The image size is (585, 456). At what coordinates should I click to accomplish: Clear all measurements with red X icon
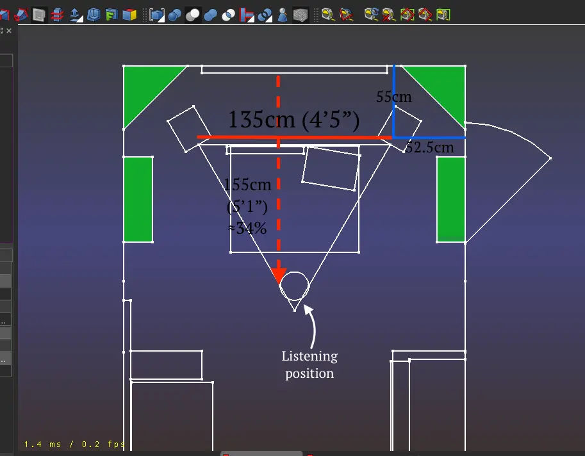[x=389, y=15]
